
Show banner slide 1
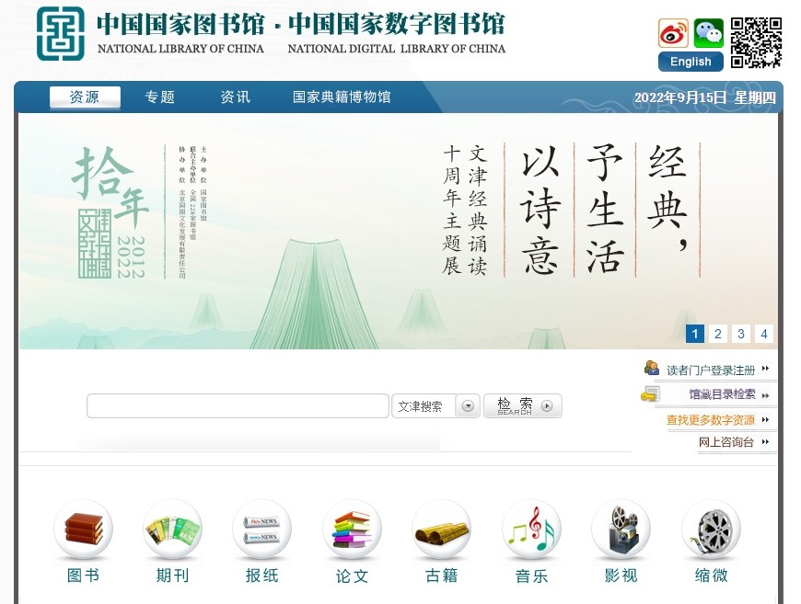click(695, 334)
